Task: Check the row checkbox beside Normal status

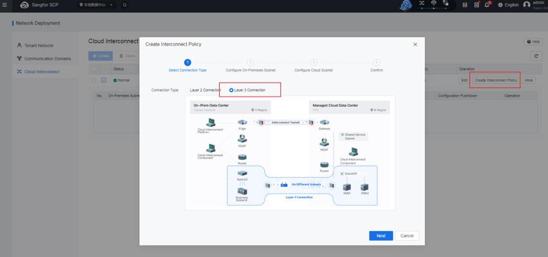Action: (93, 80)
